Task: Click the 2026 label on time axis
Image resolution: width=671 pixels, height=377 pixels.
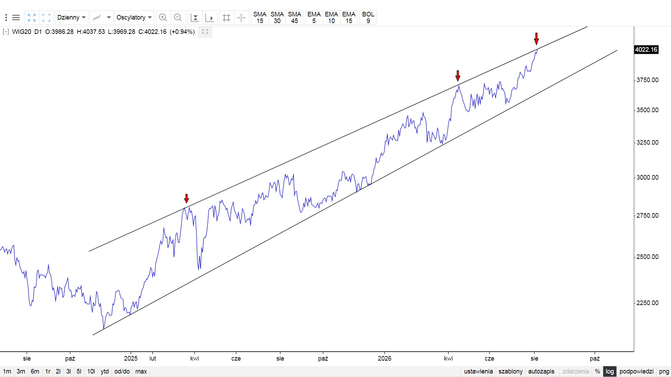Action: tap(384, 358)
